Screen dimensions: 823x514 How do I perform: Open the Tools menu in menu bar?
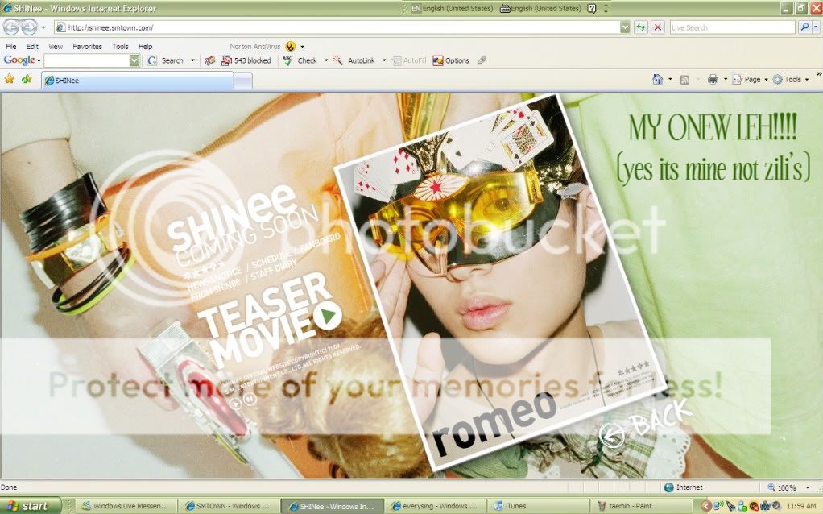point(120,46)
